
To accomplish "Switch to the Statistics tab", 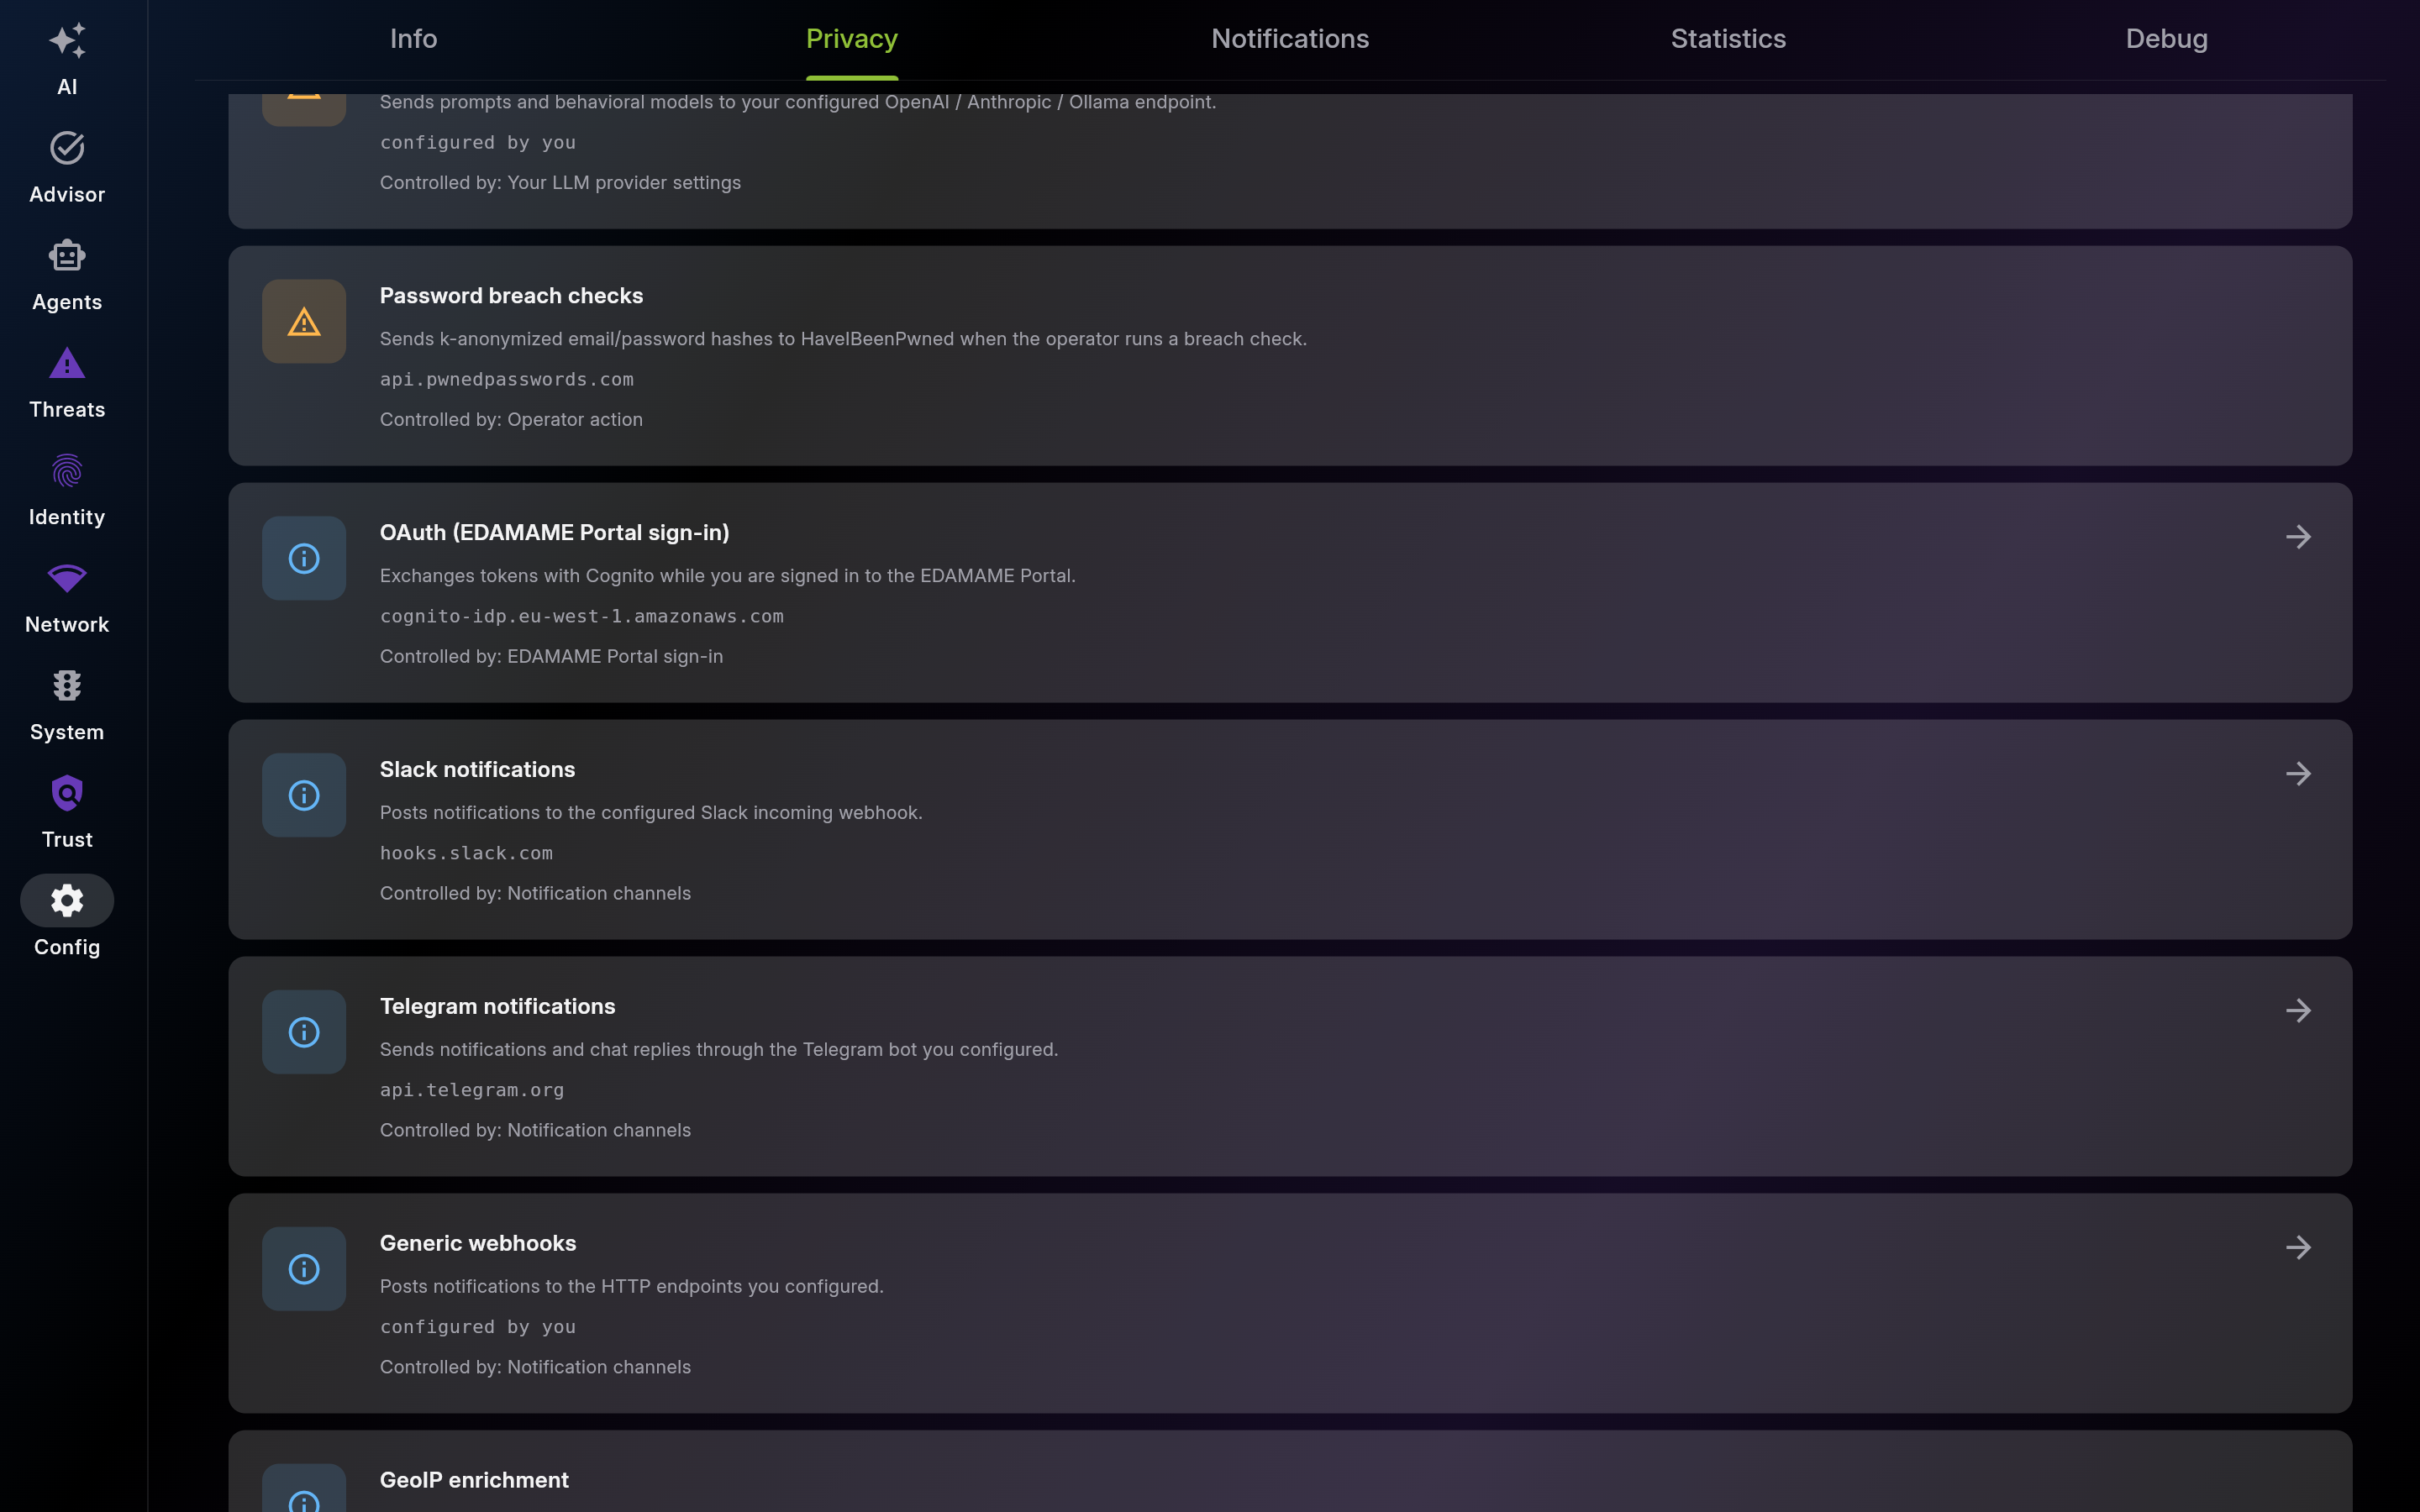I will 1728,39.
